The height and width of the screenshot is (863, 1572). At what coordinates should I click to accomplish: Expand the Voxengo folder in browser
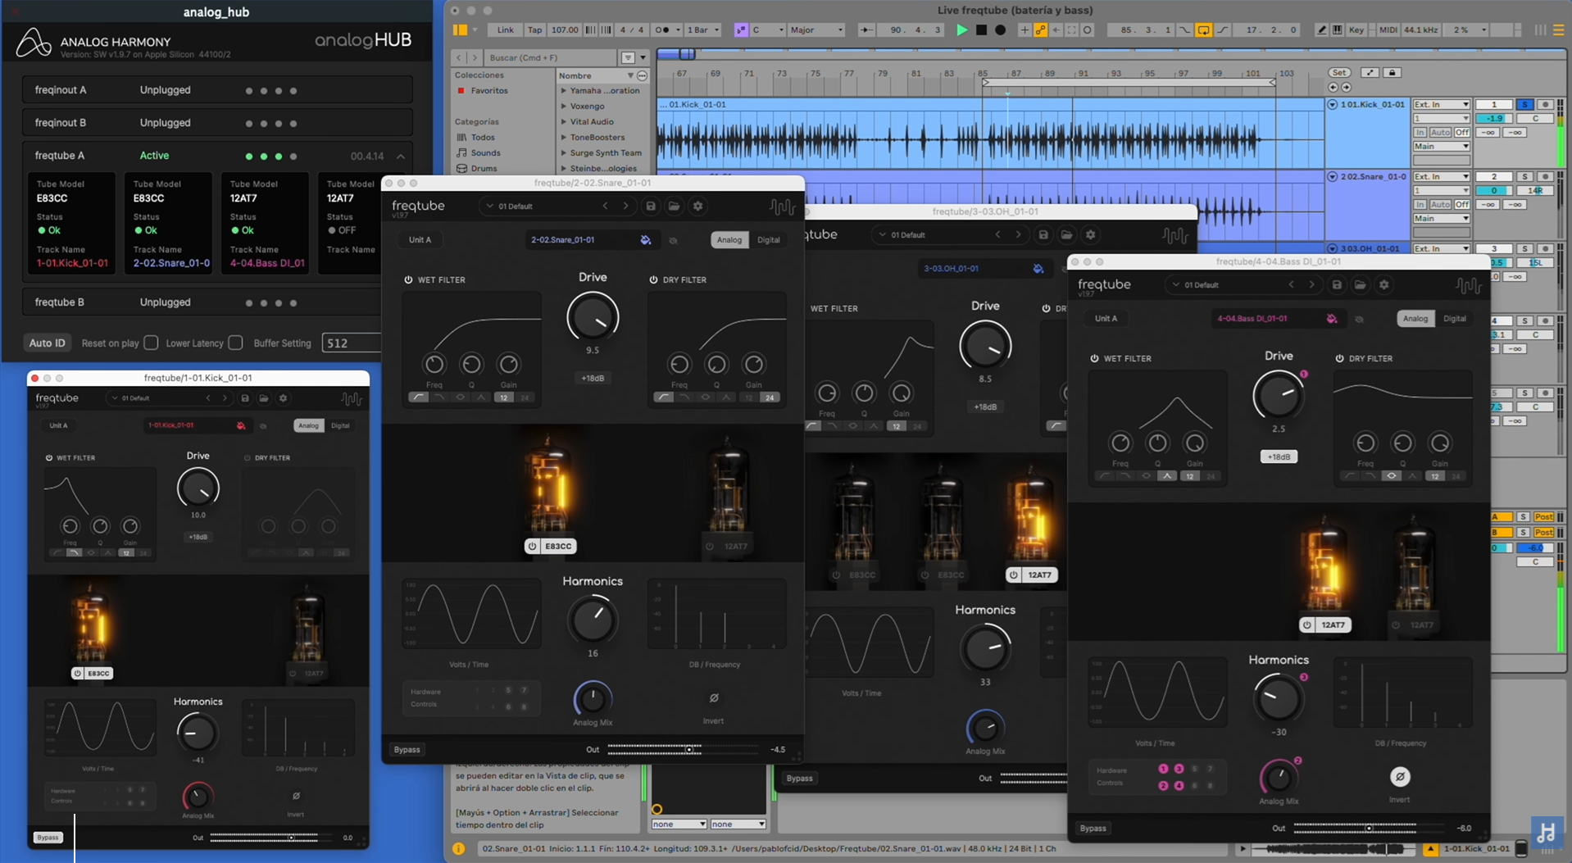pos(564,107)
